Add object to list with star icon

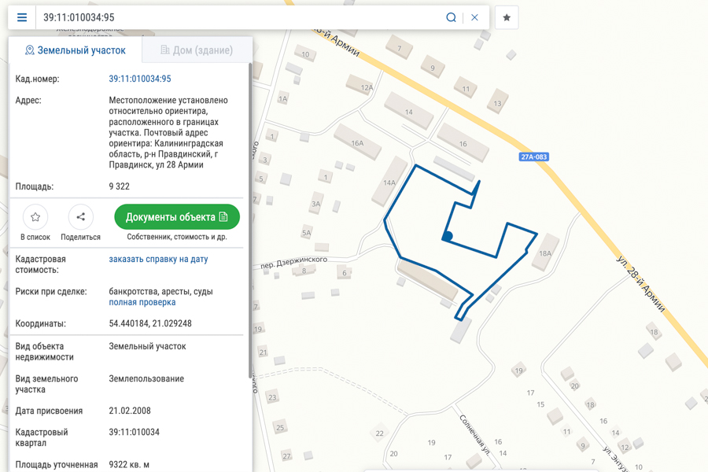[35, 217]
